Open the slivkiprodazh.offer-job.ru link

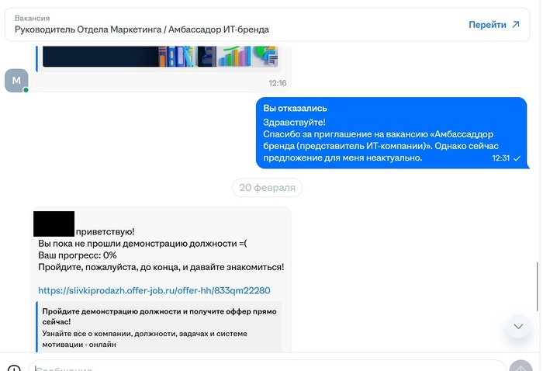pos(154,290)
